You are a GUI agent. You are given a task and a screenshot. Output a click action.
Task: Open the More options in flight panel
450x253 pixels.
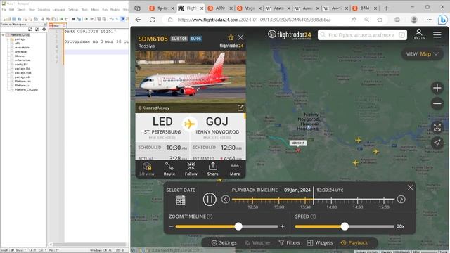pyautogui.click(x=234, y=169)
